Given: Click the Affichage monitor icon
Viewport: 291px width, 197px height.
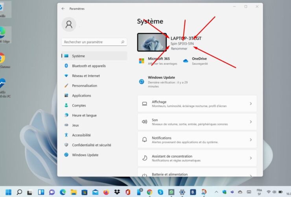Looking at the screenshot, I should 144,104.
